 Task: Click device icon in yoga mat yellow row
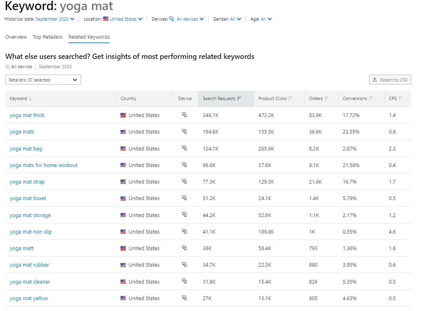click(185, 298)
